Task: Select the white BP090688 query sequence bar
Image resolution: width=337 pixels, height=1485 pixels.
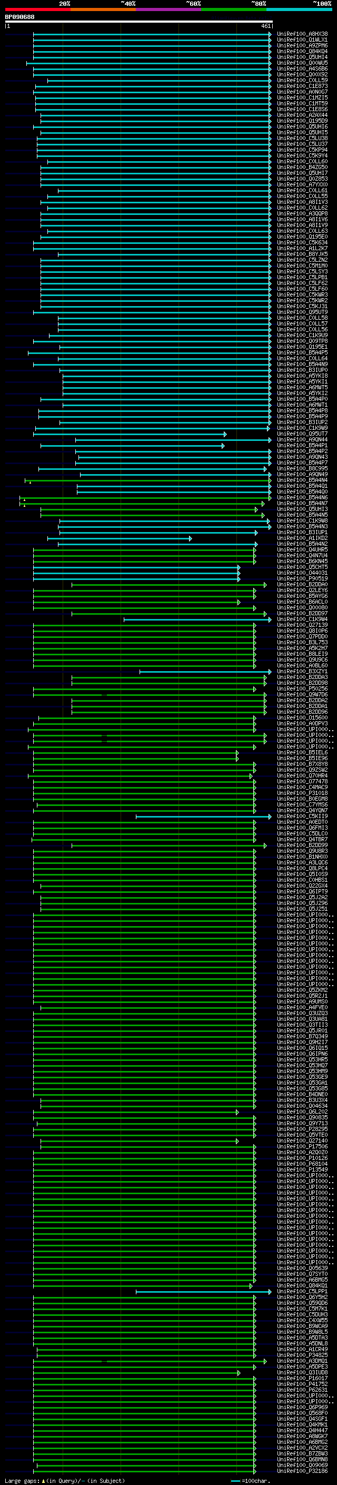Action: click(x=138, y=21)
